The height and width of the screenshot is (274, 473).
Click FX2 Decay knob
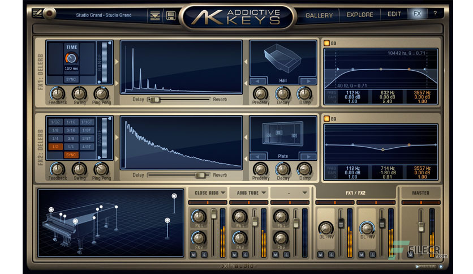[283, 169]
